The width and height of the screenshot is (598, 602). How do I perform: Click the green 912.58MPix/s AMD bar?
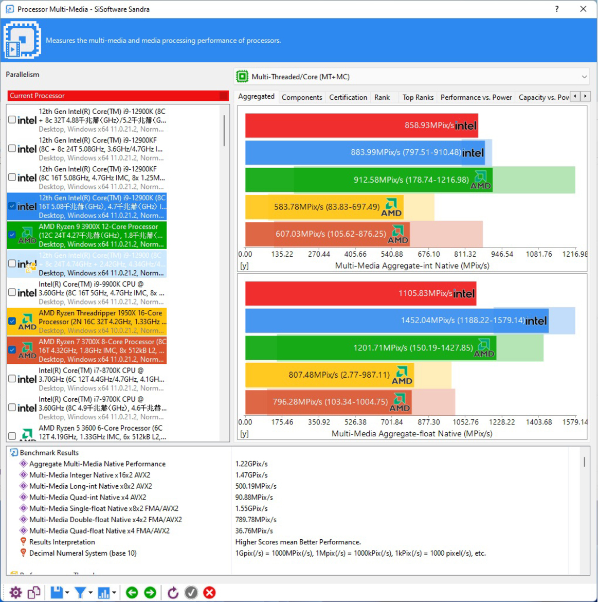click(x=369, y=180)
